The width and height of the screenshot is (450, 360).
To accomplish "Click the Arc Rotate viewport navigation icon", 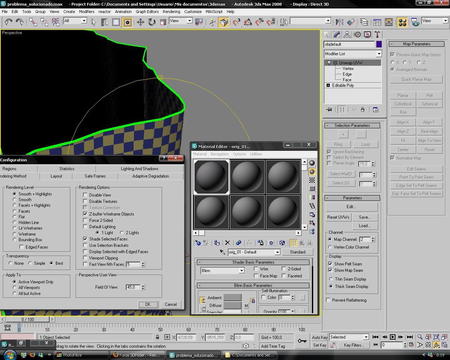I will pyautogui.click(x=436, y=345).
